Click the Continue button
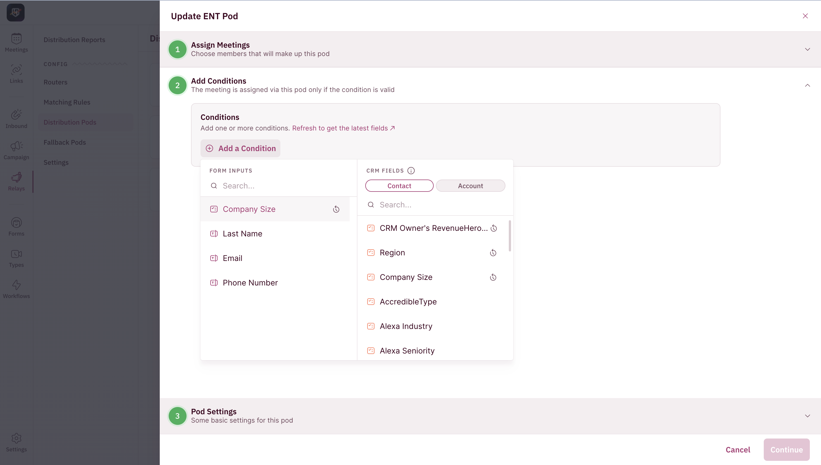The height and width of the screenshot is (465, 821). point(786,449)
